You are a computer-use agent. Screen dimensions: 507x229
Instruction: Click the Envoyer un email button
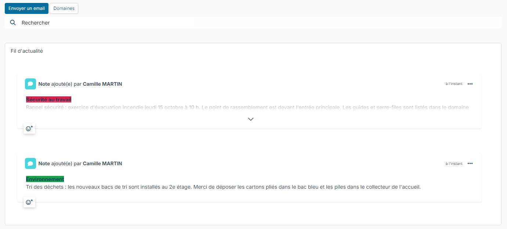26,8
